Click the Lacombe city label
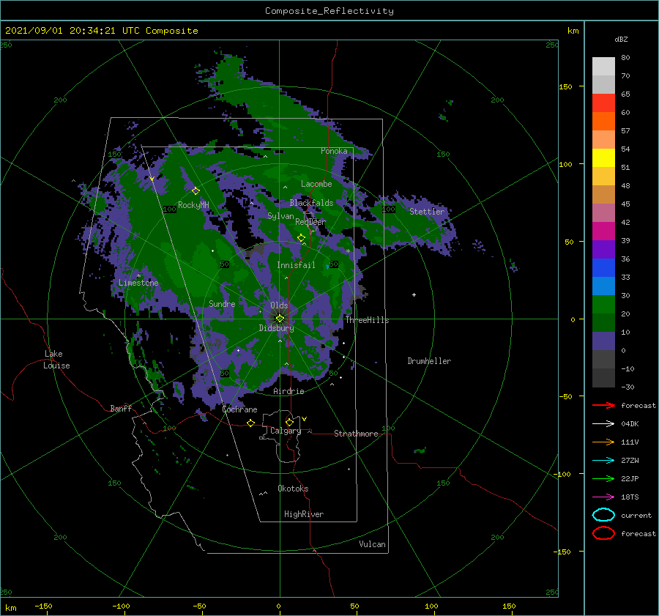Image resolution: width=659 pixels, height=616 pixels. pos(316,184)
